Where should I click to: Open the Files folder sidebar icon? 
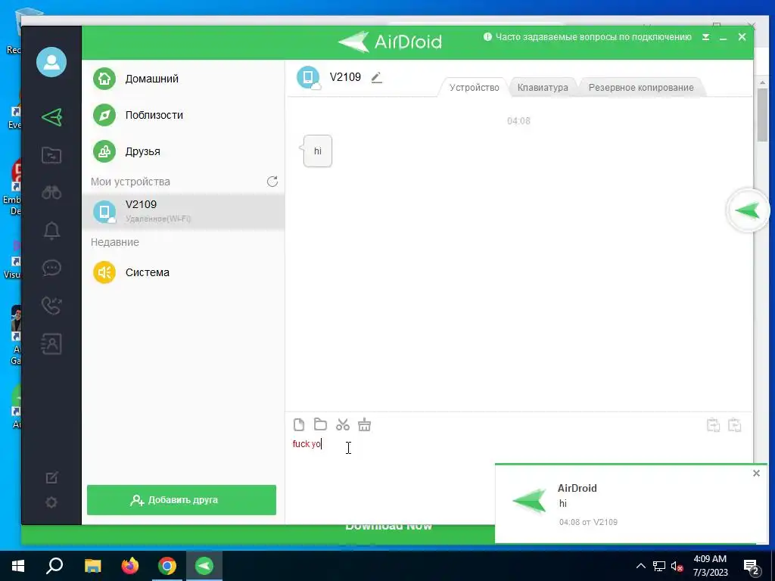tap(51, 155)
